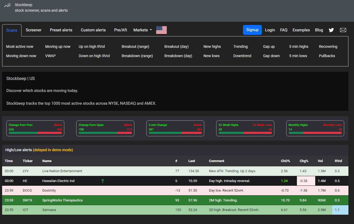Open the Downtrend scan
The width and height of the screenshot is (354, 224).
pyautogui.click(x=242, y=56)
